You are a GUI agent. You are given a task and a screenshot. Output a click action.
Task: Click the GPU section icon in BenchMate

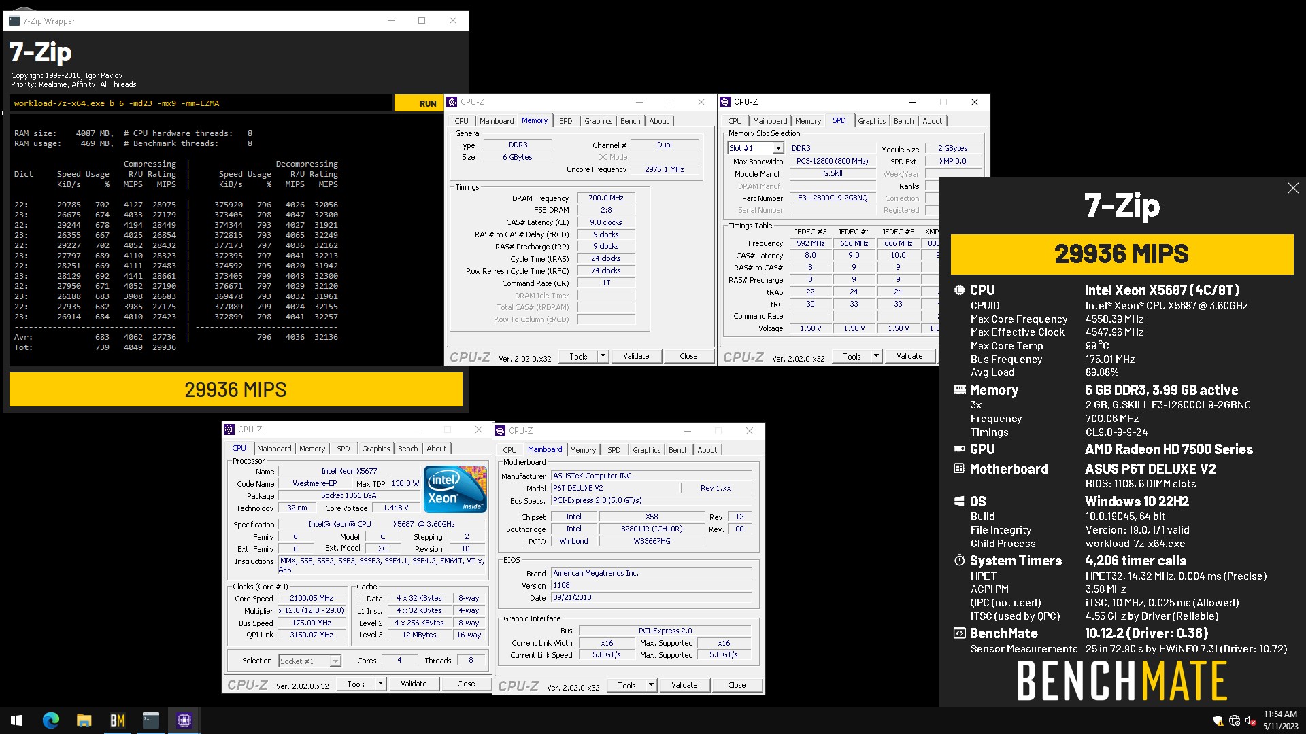tap(959, 449)
